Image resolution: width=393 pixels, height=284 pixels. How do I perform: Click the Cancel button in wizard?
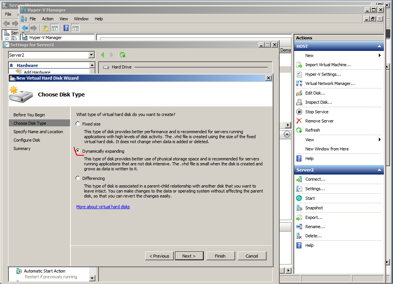[x=252, y=256]
